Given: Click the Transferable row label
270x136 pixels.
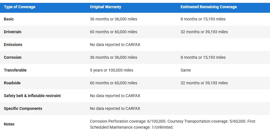Looking at the screenshot, I should click(x=15, y=70).
